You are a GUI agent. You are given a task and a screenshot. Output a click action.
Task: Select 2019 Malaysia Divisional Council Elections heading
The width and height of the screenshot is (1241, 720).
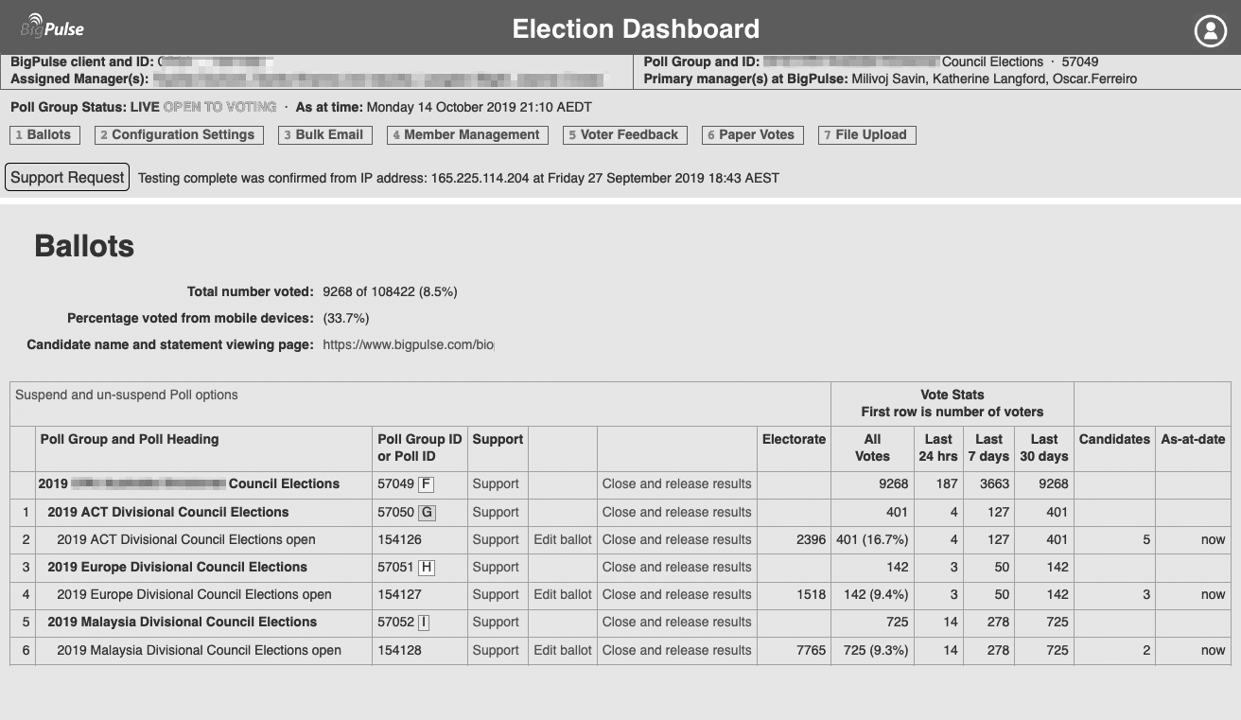pyautogui.click(x=182, y=623)
